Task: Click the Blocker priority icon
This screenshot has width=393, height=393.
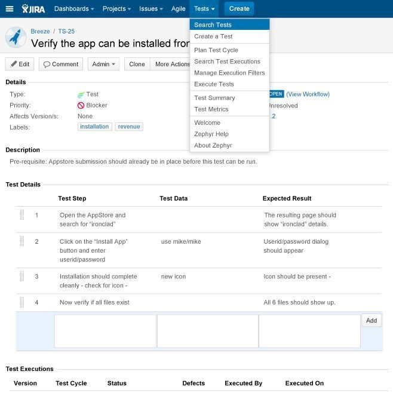Action: point(81,106)
